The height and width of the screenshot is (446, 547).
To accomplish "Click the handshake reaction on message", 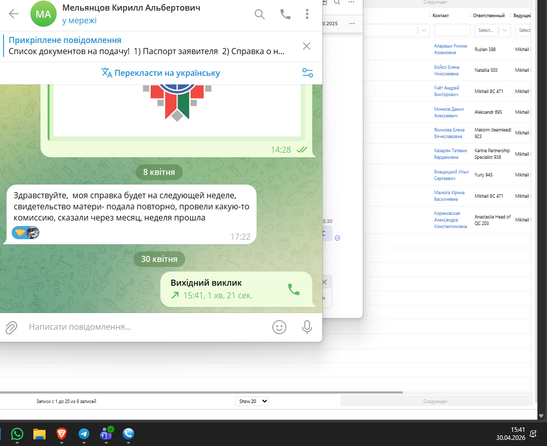I will [20, 233].
